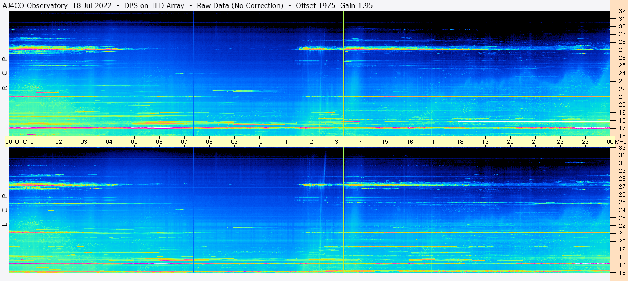Click the 23 hour tick label on time axis

[585, 142]
